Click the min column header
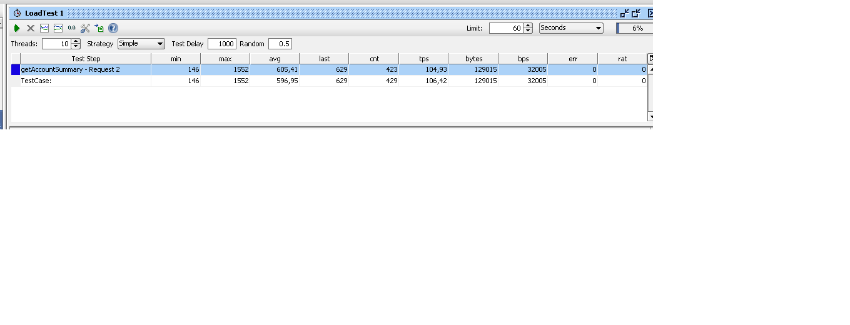 pyautogui.click(x=176, y=59)
